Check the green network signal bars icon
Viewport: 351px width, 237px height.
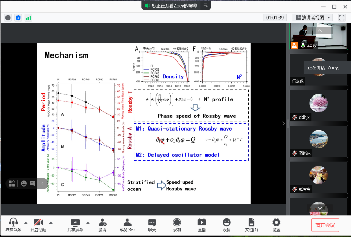[28, 18]
